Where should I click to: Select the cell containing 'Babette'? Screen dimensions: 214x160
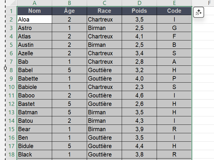[x=34, y=79]
